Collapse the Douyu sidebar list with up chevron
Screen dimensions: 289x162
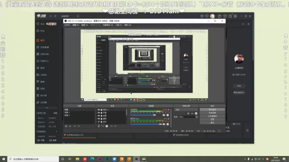47,108
